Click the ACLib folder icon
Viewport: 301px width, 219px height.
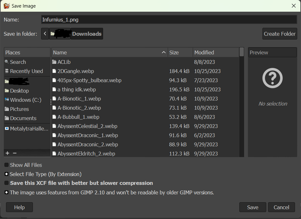54,62
